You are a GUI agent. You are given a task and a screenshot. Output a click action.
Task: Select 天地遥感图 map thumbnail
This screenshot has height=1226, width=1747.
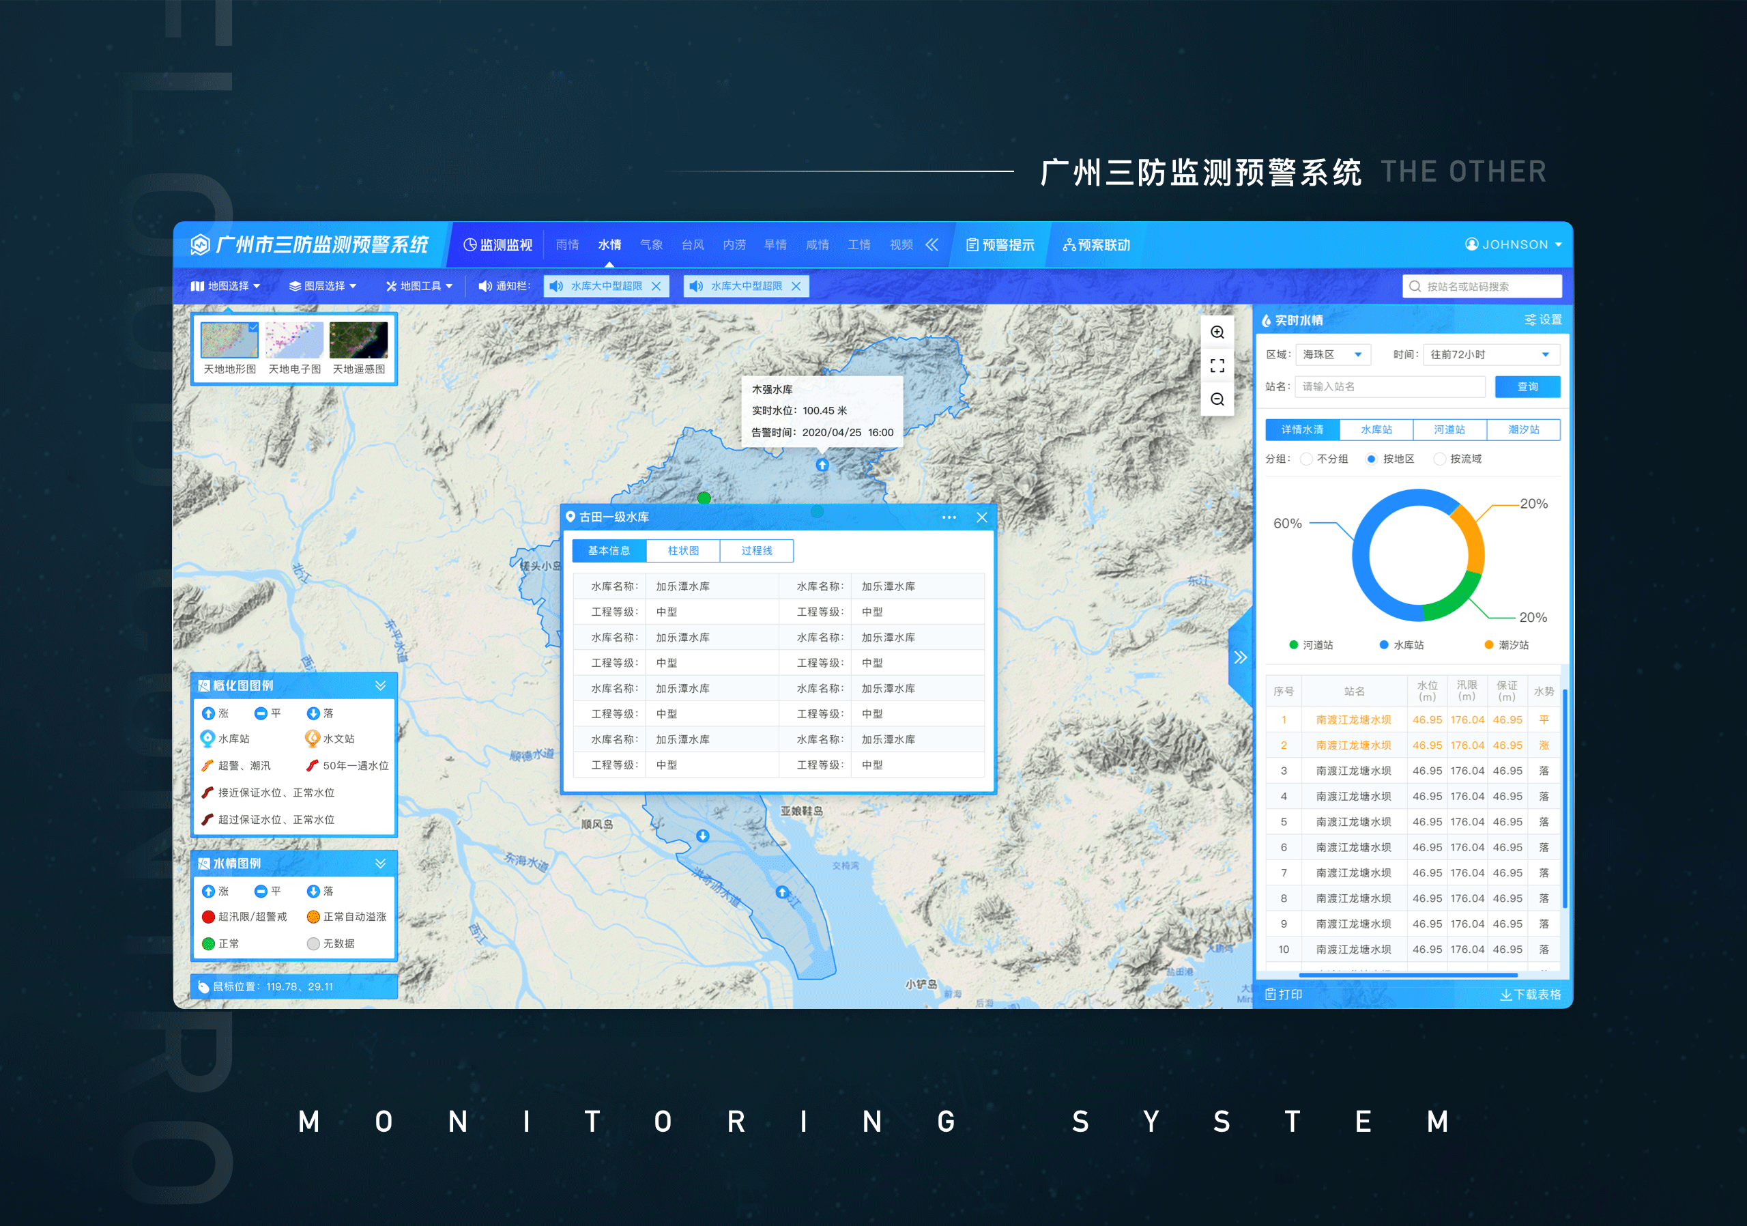coord(358,340)
